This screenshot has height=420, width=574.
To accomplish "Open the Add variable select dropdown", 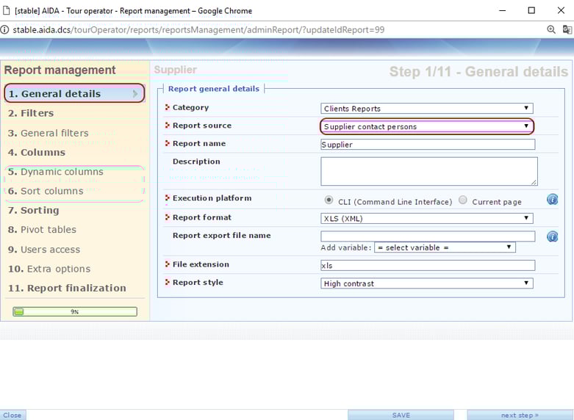I will coord(445,247).
